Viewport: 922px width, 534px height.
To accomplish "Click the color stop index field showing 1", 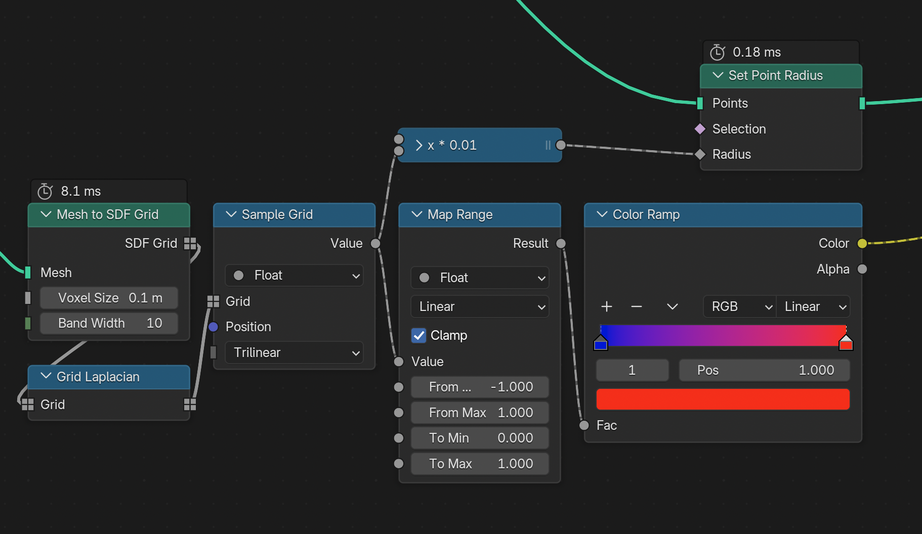I will point(633,370).
